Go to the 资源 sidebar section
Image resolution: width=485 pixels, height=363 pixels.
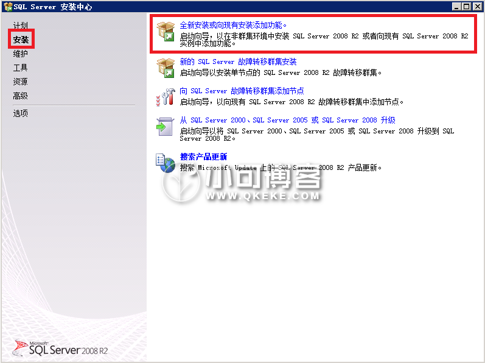21,82
